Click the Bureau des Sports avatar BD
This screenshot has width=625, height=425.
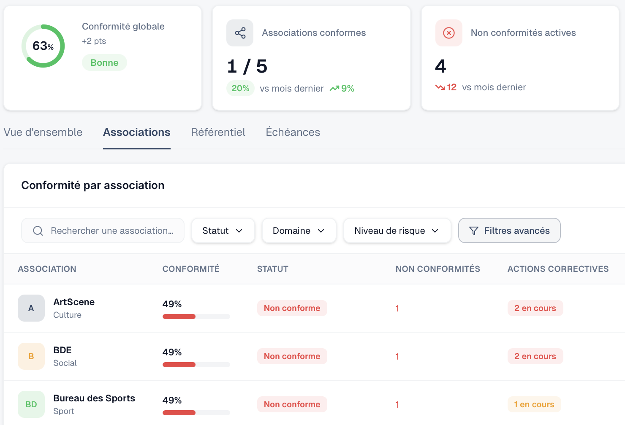click(31, 404)
